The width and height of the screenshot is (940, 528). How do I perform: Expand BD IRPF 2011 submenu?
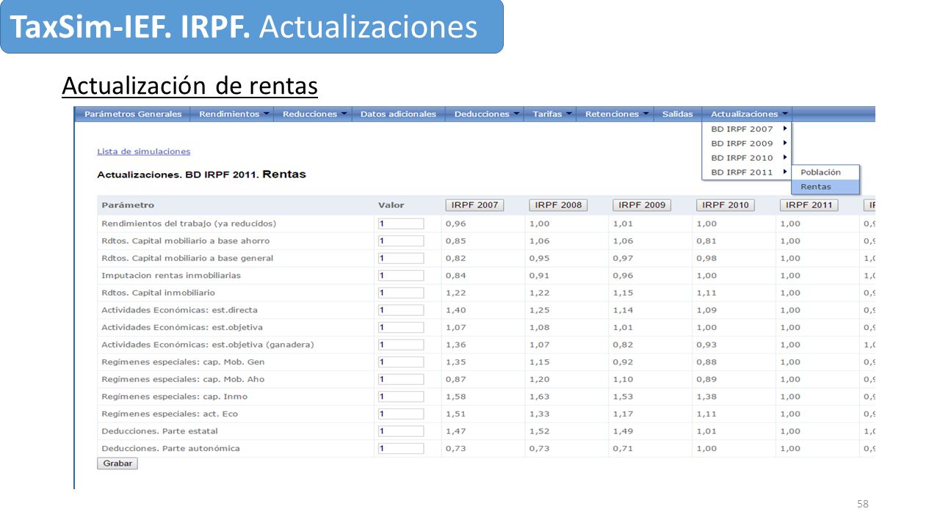[x=746, y=172]
